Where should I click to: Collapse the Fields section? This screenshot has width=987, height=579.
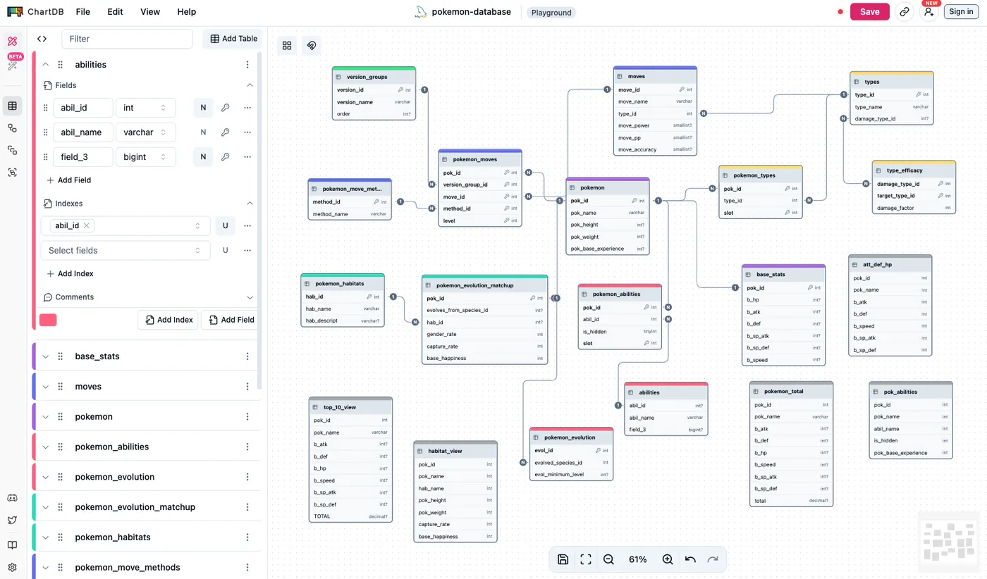point(250,85)
